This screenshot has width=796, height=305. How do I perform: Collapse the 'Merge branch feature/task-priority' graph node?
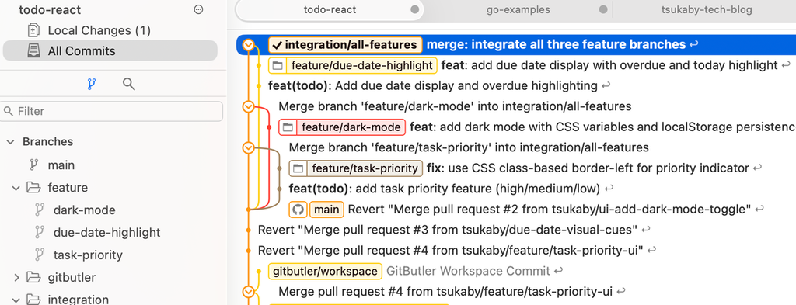248,147
